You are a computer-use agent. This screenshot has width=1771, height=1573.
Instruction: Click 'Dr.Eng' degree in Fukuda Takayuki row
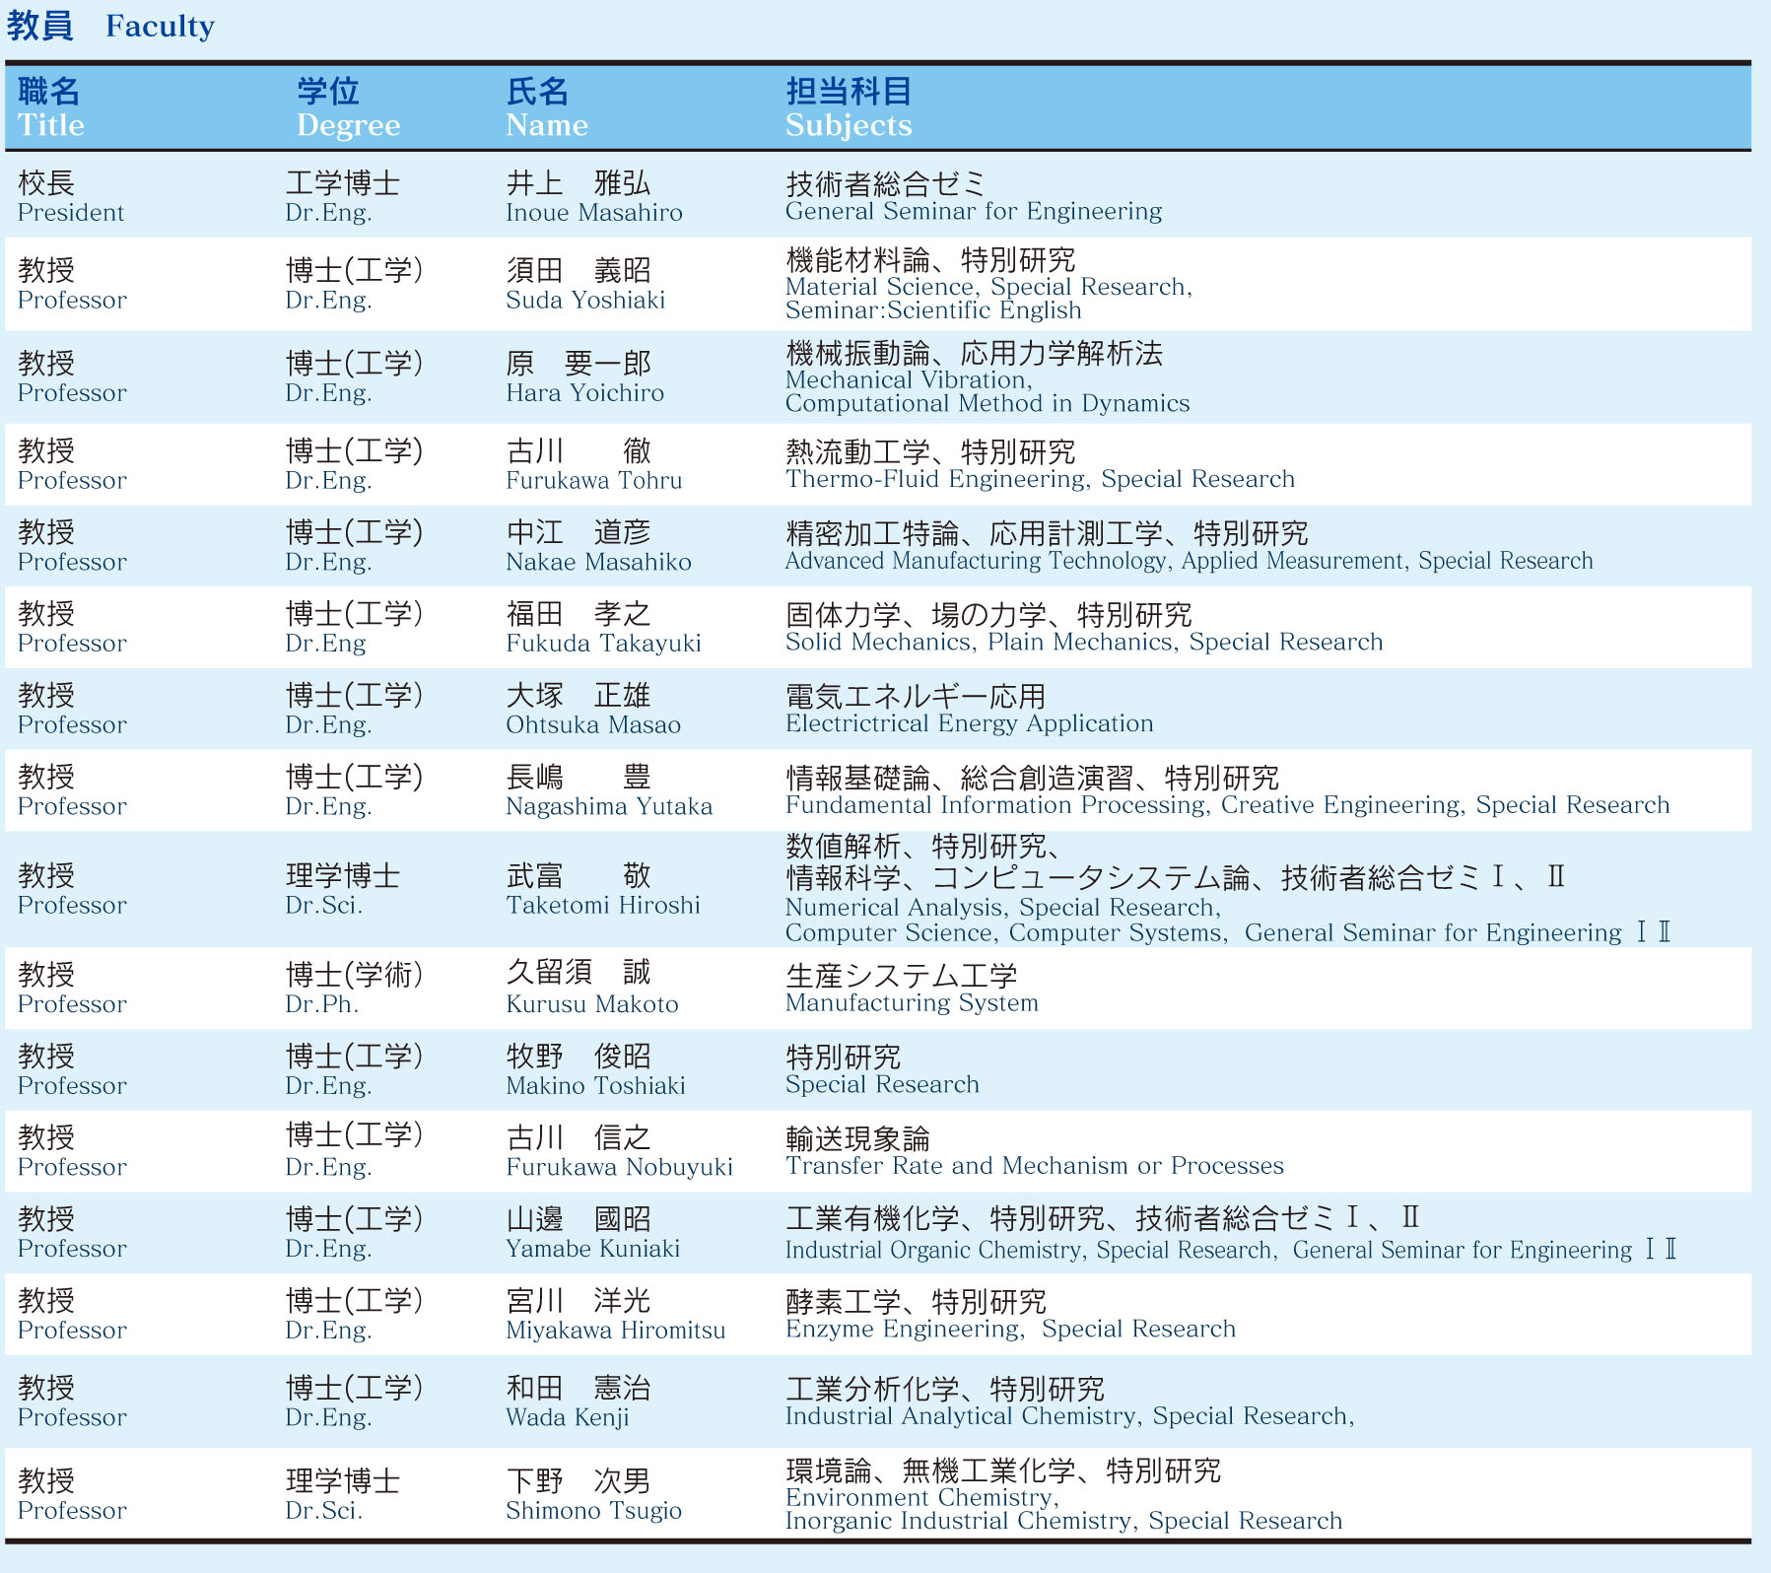point(325,645)
